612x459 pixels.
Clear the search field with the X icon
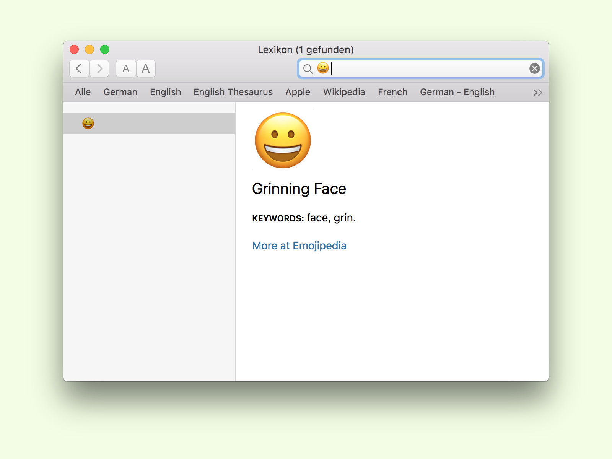click(534, 68)
